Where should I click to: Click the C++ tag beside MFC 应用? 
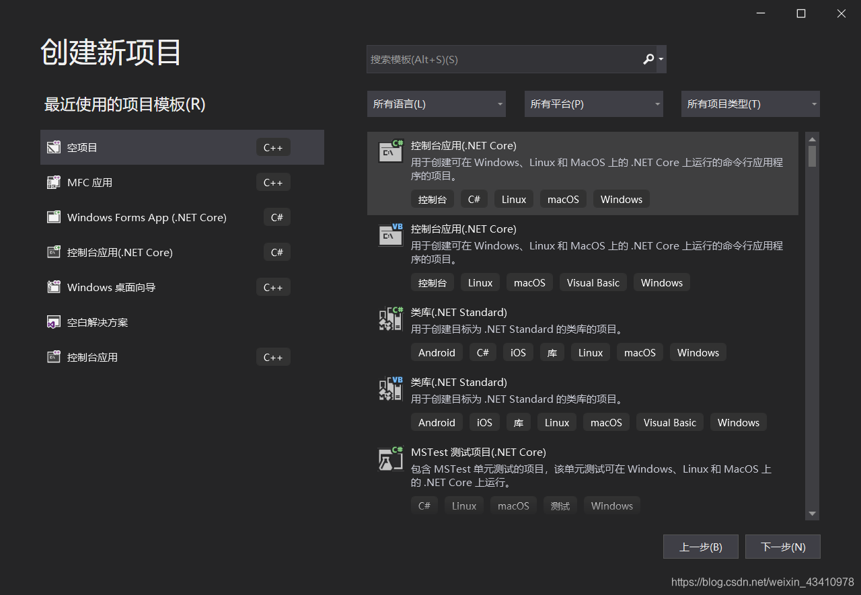tap(273, 182)
